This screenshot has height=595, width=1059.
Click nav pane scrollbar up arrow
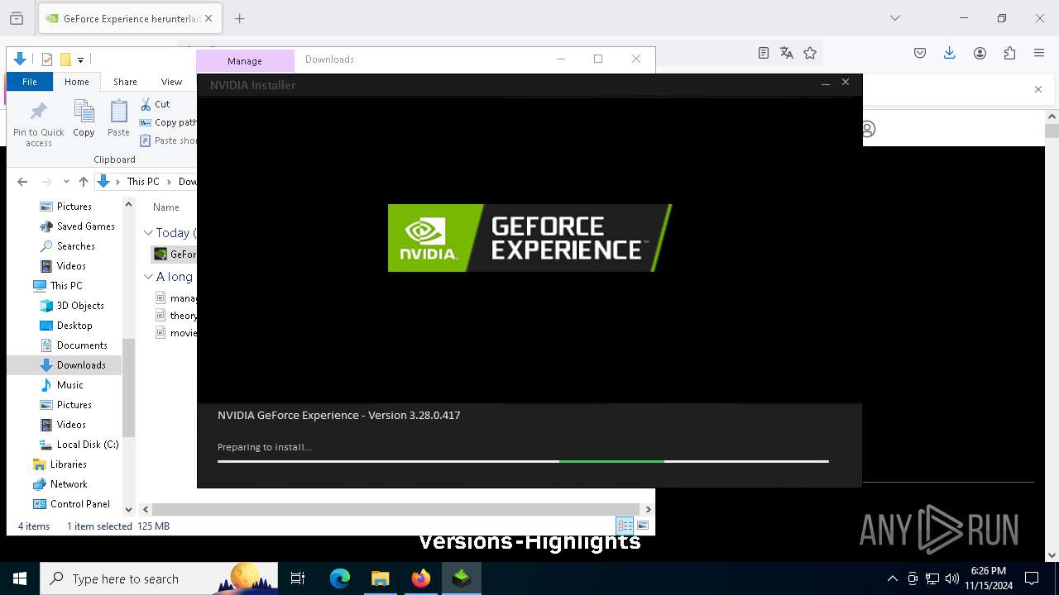click(x=128, y=205)
